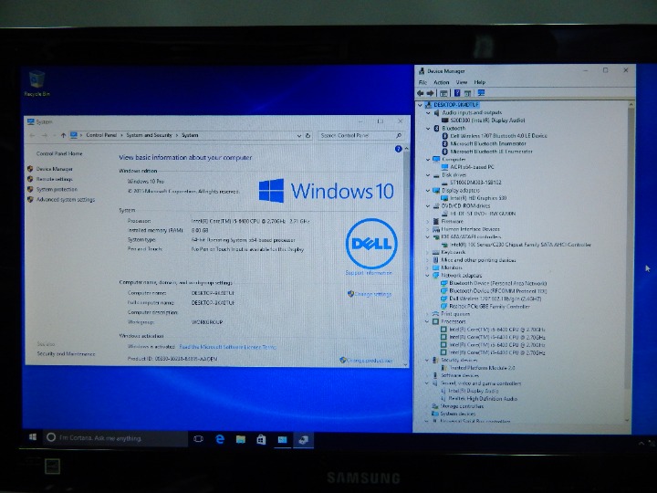Open View menu in Device Manager
657x493 pixels.
coord(462,82)
